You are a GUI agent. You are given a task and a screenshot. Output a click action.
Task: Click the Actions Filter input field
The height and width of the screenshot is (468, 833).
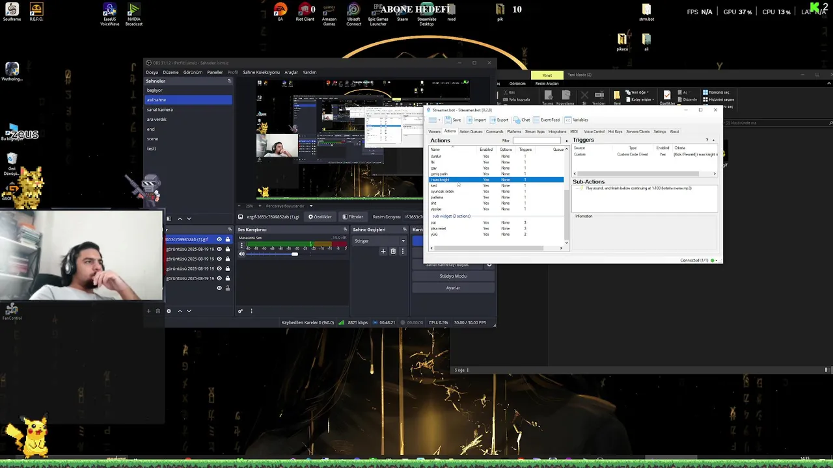pyautogui.click(x=536, y=140)
